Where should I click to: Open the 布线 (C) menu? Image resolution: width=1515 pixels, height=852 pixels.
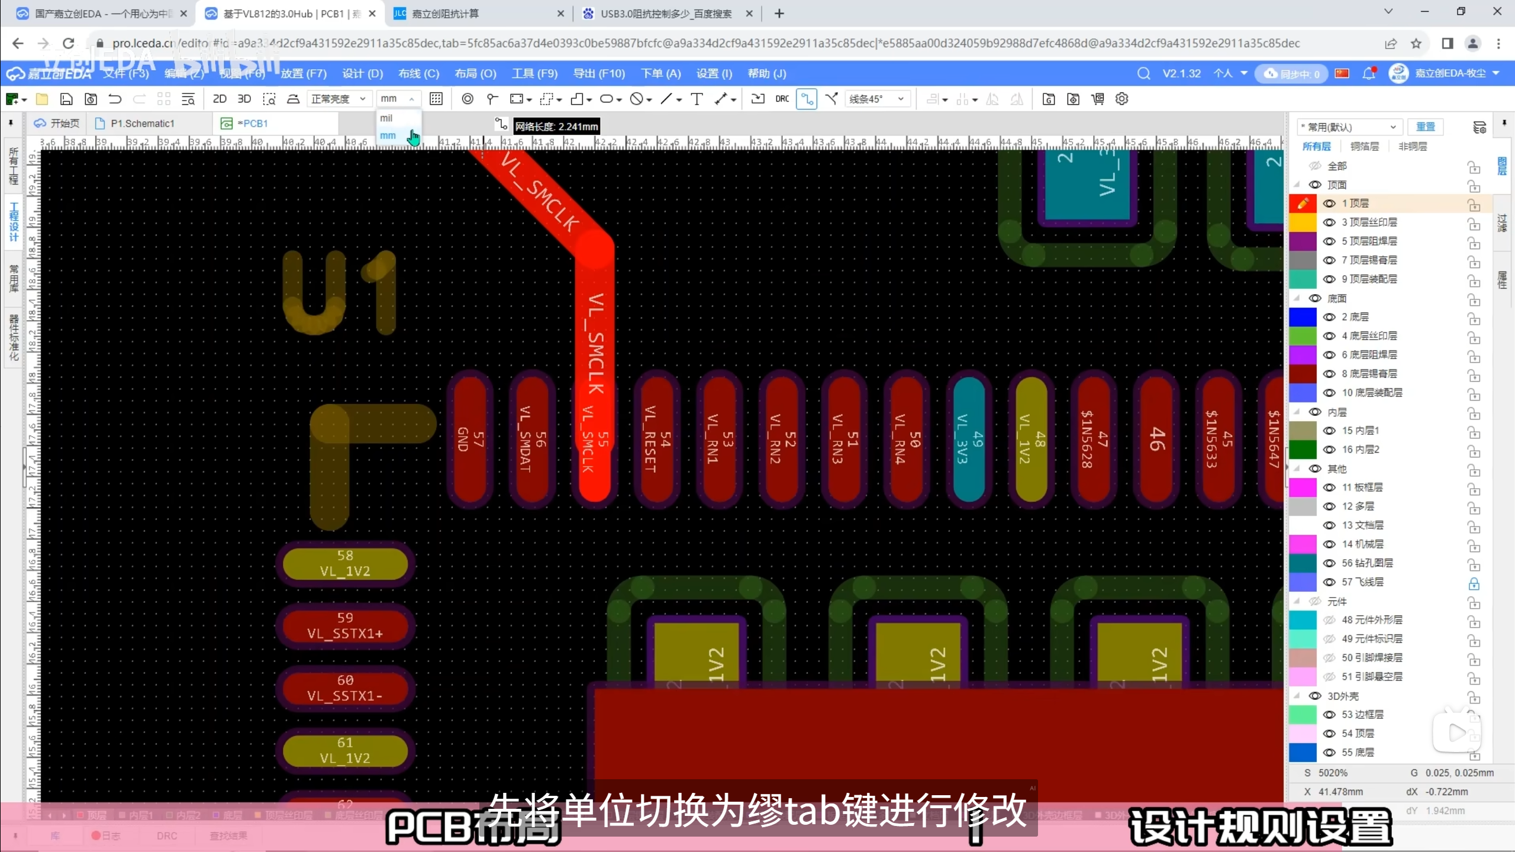pos(418,73)
